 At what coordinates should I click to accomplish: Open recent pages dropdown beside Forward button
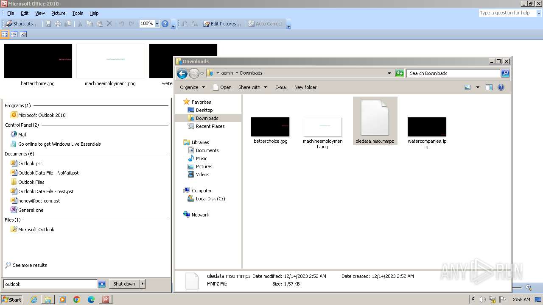tap(202, 73)
